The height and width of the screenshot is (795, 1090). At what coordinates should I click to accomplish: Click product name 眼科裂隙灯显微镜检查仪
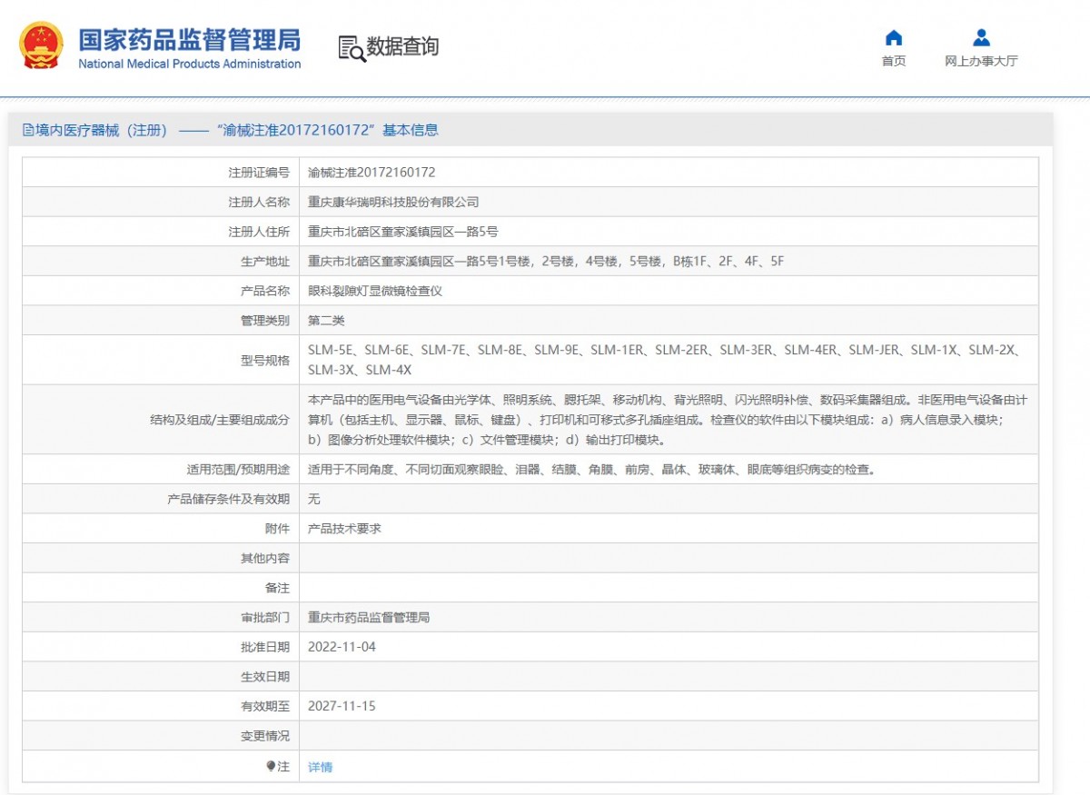(375, 291)
